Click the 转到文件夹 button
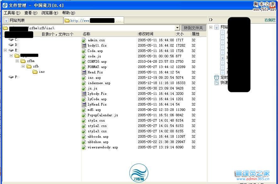The image size is (278, 184). (193, 28)
